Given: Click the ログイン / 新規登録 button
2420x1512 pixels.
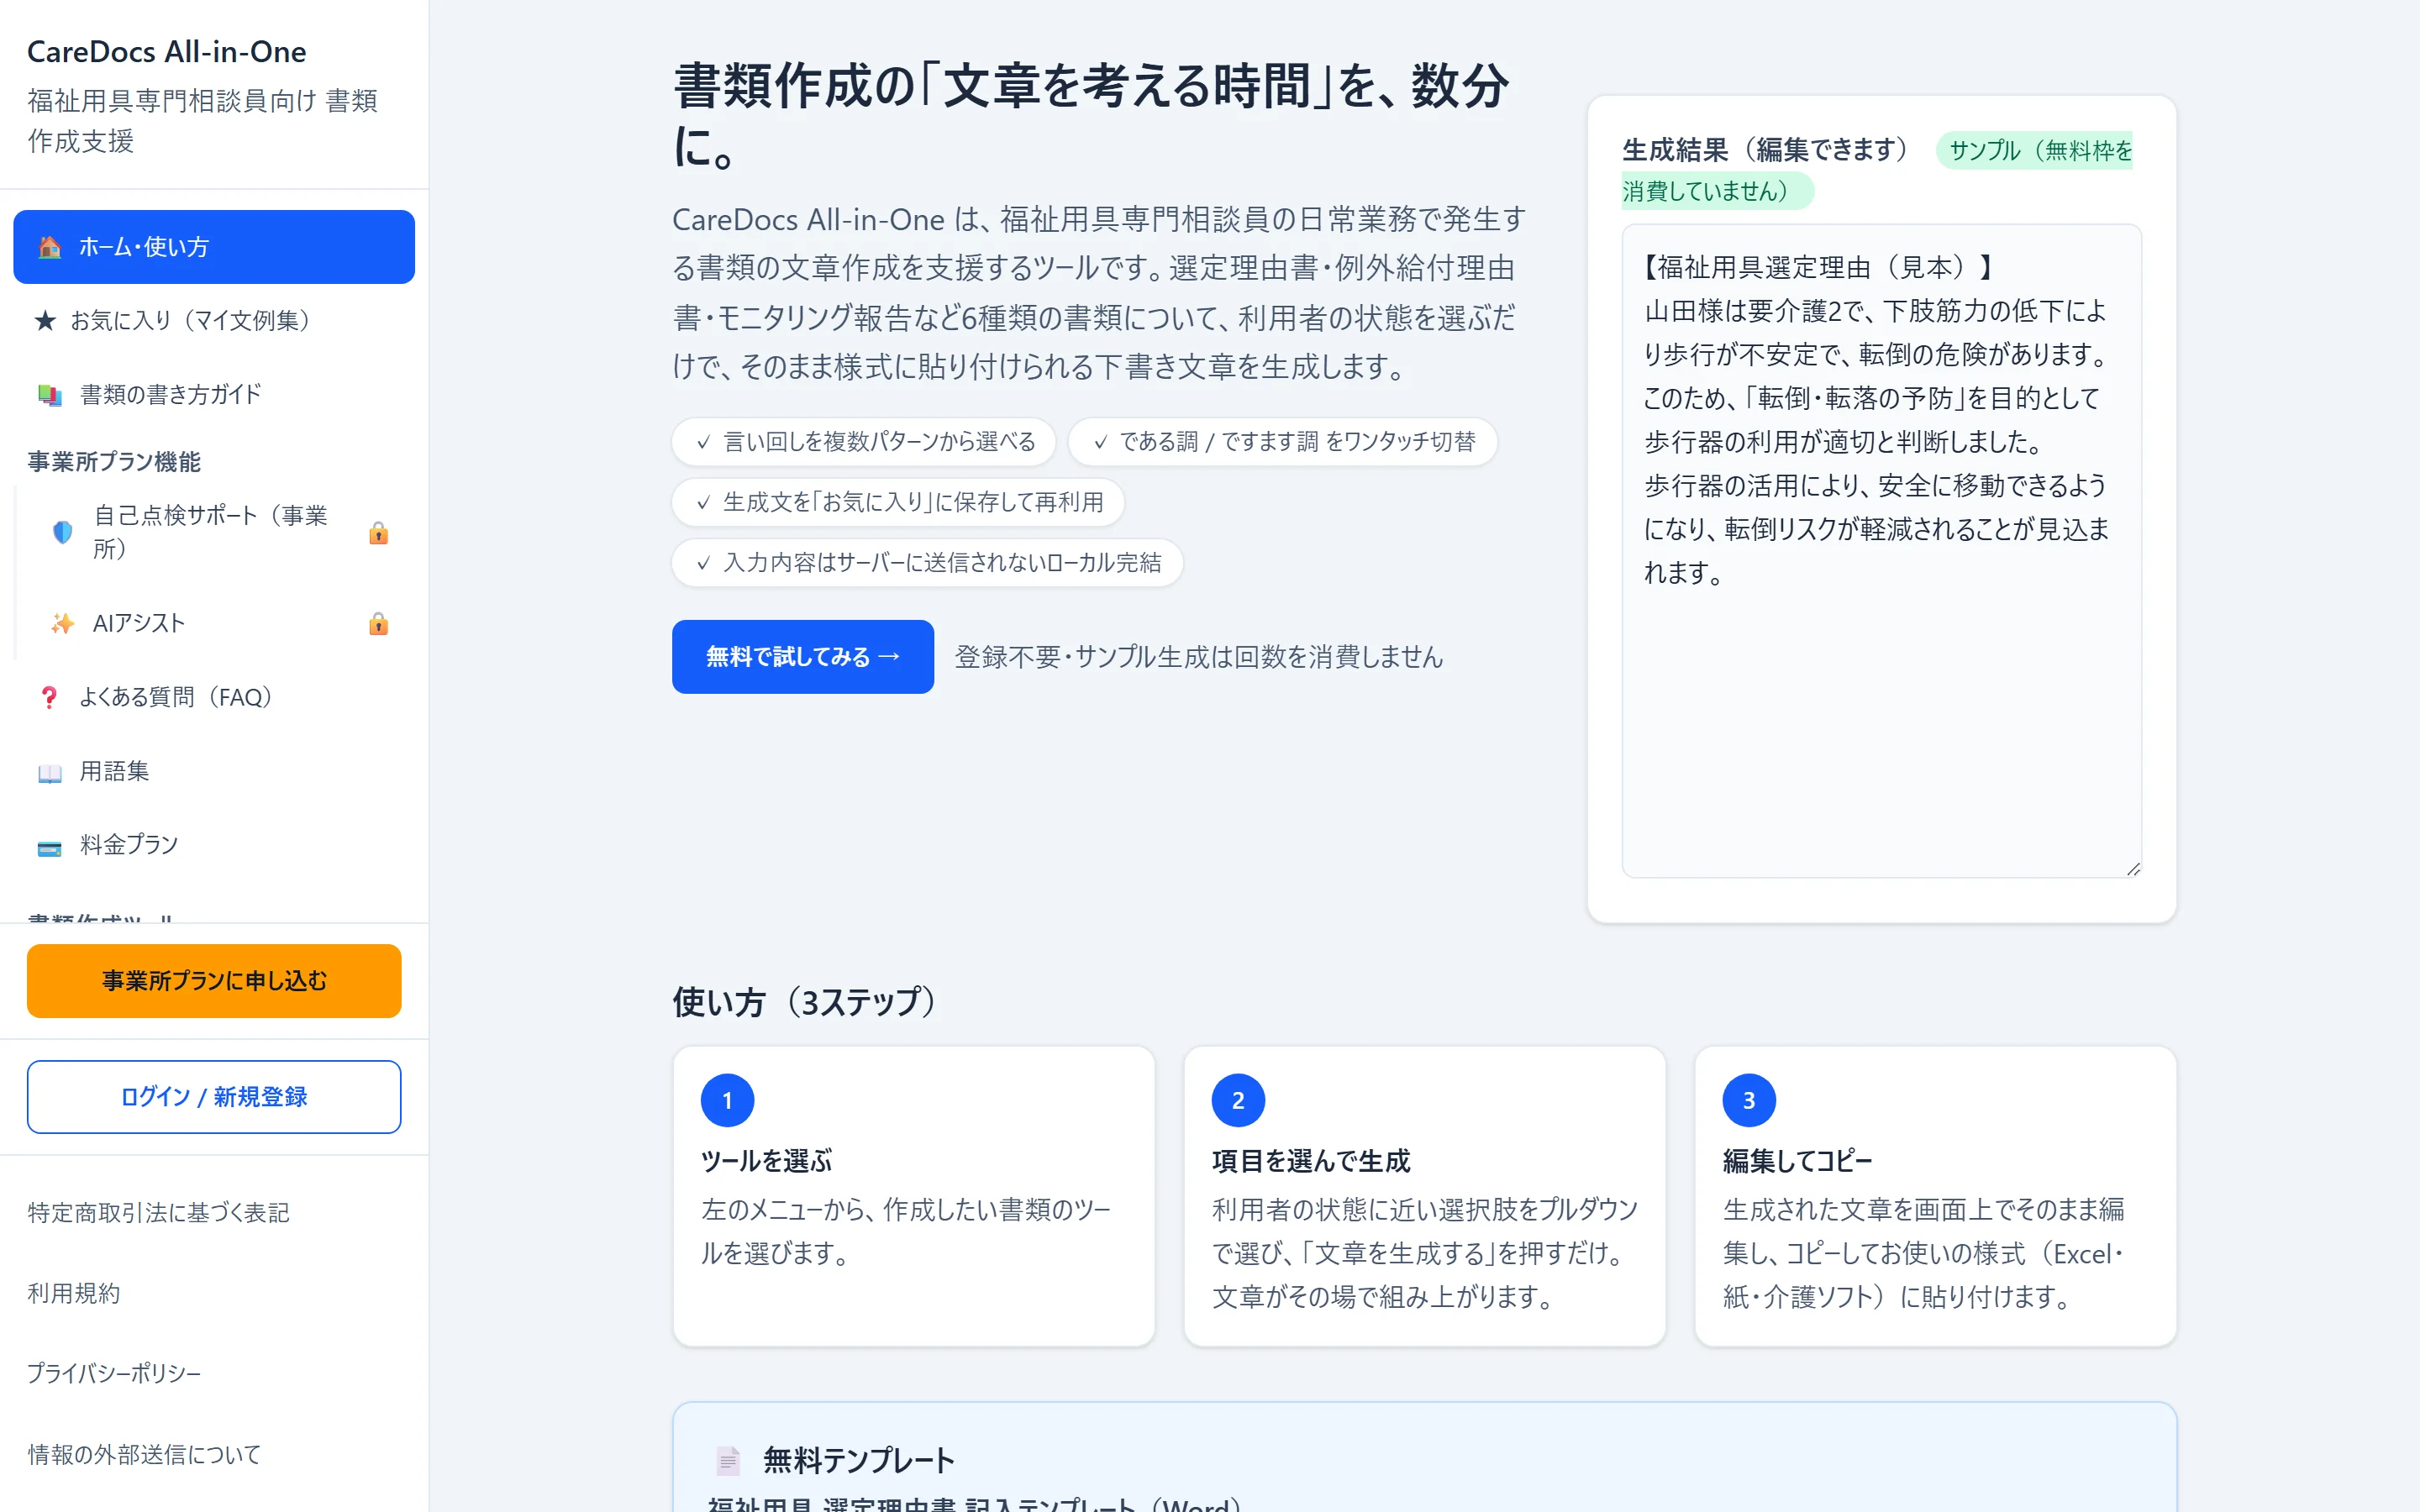Looking at the screenshot, I should (x=214, y=1097).
